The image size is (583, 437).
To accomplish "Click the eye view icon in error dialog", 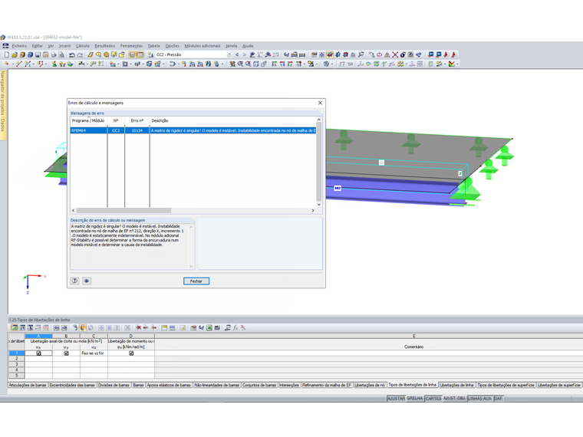I will pyautogui.click(x=87, y=281).
